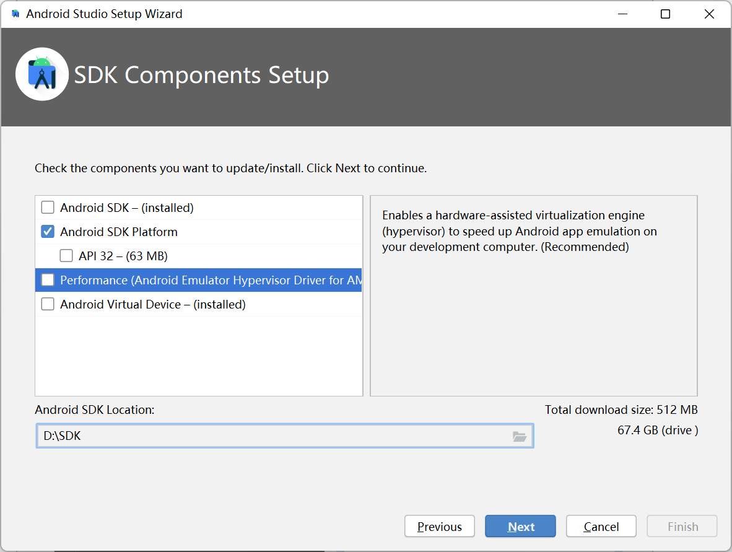Close the Setup Wizard window
The height and width of the screenshot is (552, 732).
click(x=709, y=14)
